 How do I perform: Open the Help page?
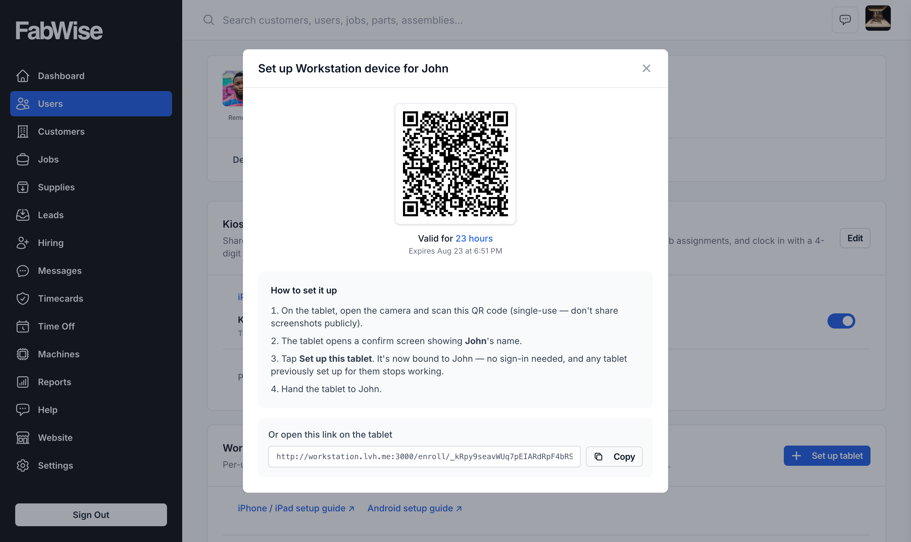tap(91, 410)
